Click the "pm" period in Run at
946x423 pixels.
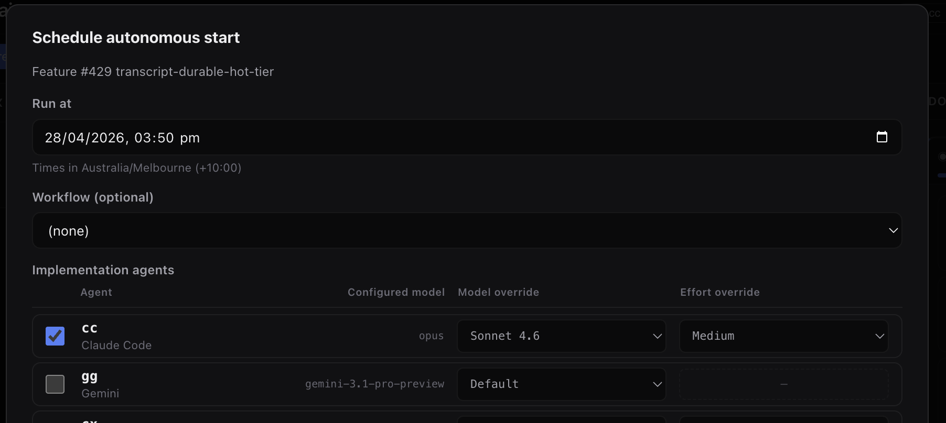point(190,138)
